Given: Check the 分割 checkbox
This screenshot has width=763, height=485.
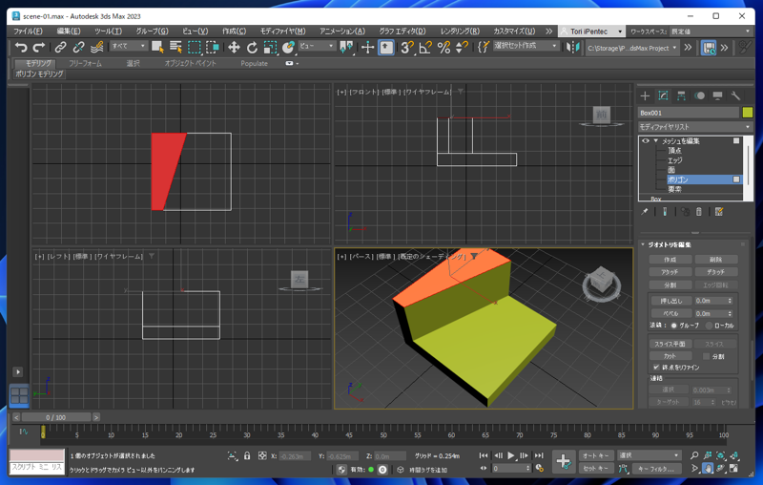Looking at the screenshot, I should pyautogui.click(x=706, y=356).
